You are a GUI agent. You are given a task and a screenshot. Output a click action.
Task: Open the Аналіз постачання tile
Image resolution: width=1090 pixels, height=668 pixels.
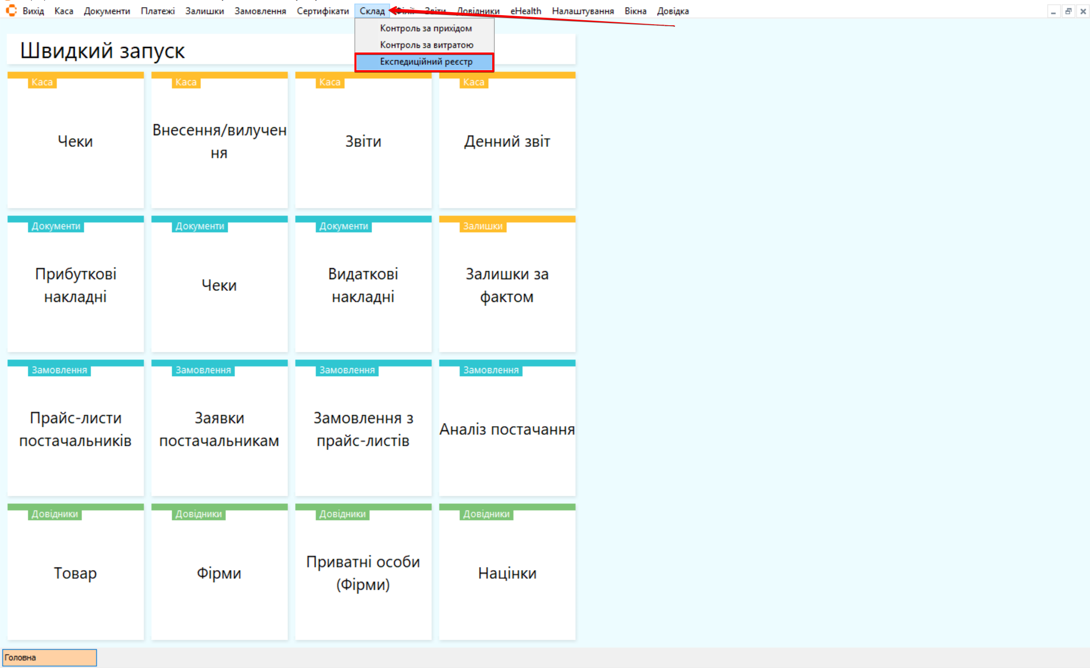click(x=507, y=429)
